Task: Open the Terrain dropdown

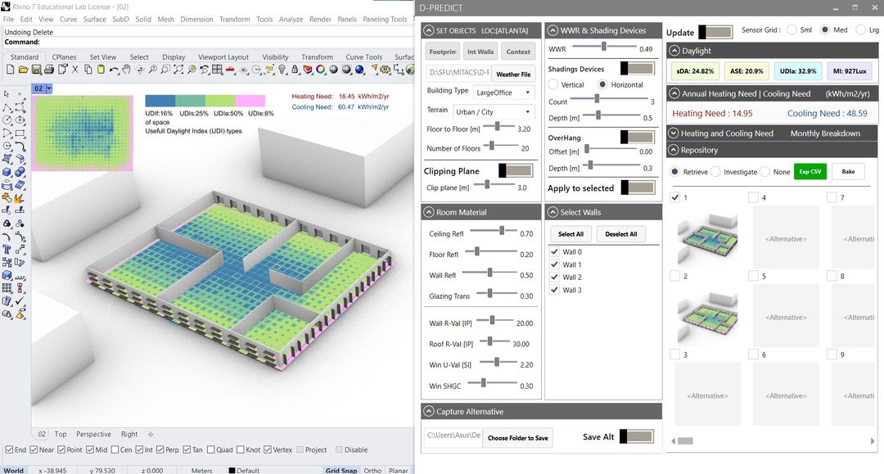Action: (x=494, y=112)
